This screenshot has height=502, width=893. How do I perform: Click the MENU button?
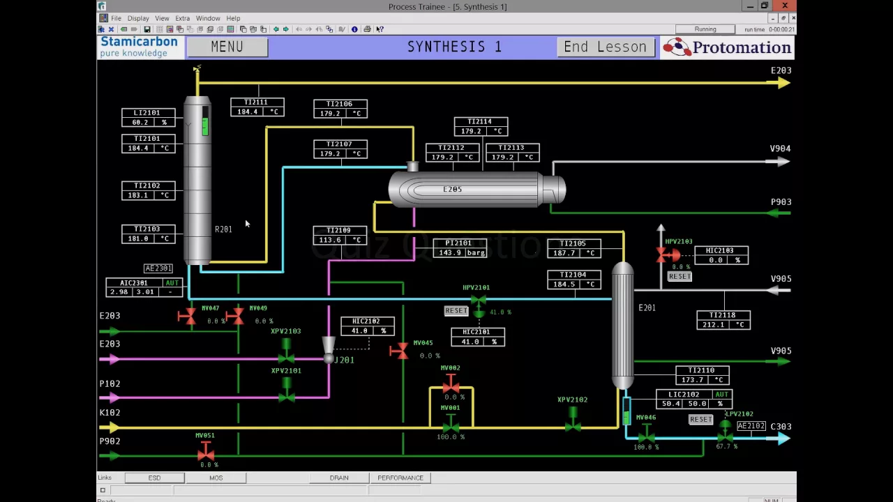tap(227, 47)
